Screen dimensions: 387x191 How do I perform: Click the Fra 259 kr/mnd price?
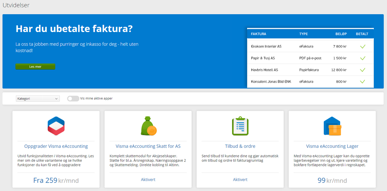tap(56, 181)
